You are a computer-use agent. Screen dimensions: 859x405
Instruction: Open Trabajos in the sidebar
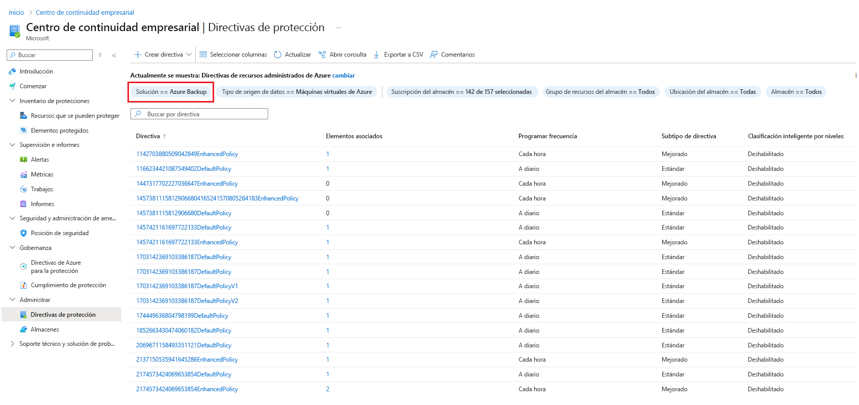point(42,189)
